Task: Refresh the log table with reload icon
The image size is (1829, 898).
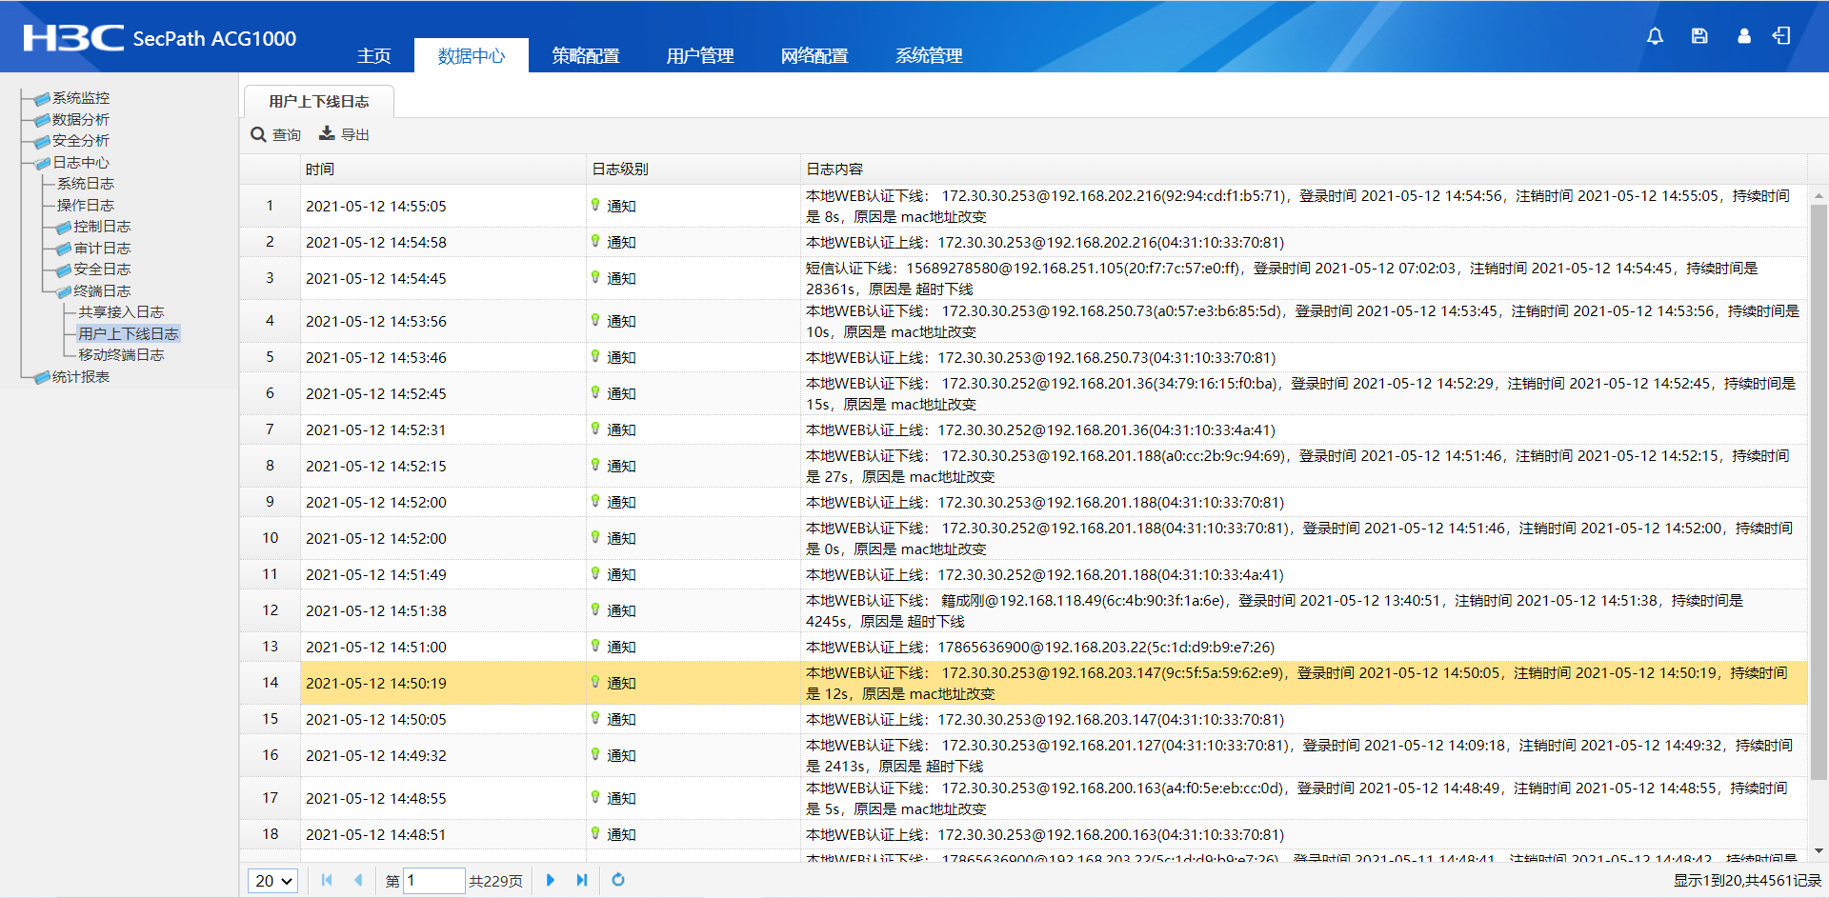Action: click(x=618, y=880)
